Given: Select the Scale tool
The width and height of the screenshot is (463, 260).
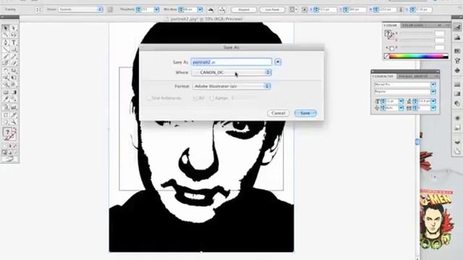Looking at the screenshot, I should [x=13, y=71].
